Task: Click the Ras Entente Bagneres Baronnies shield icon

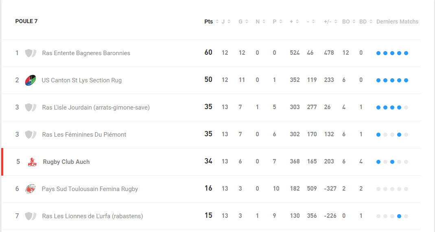Action: [31, 53]
